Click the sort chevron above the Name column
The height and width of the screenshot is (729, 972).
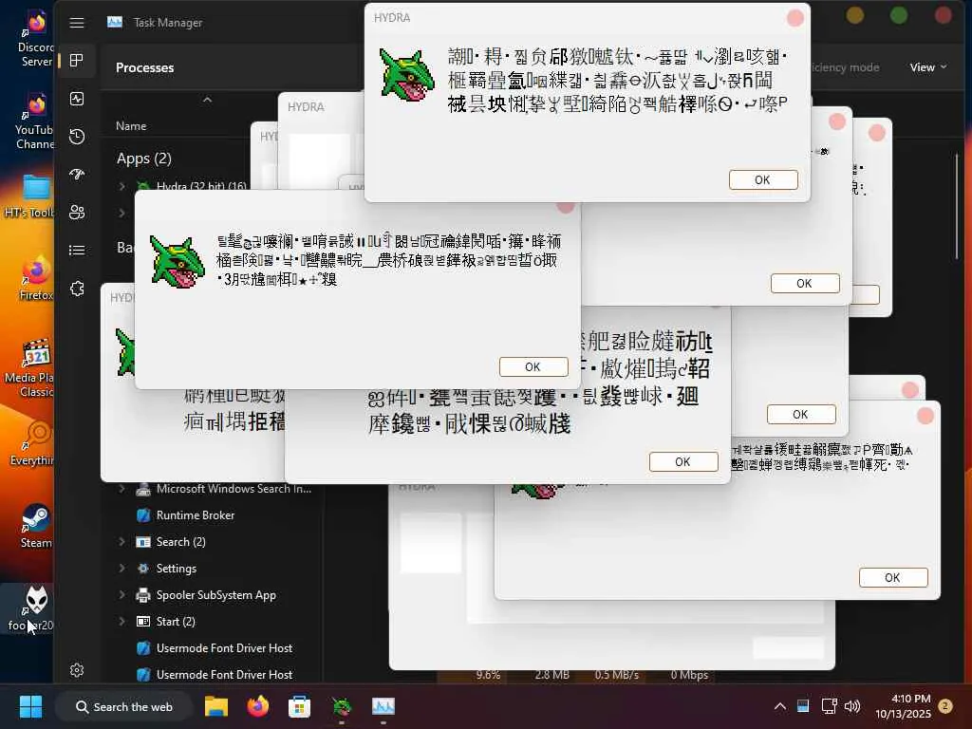coord(207,100)
